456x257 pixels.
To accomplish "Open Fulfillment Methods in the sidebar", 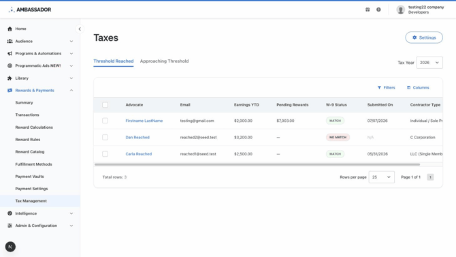I will coord(33,164).
